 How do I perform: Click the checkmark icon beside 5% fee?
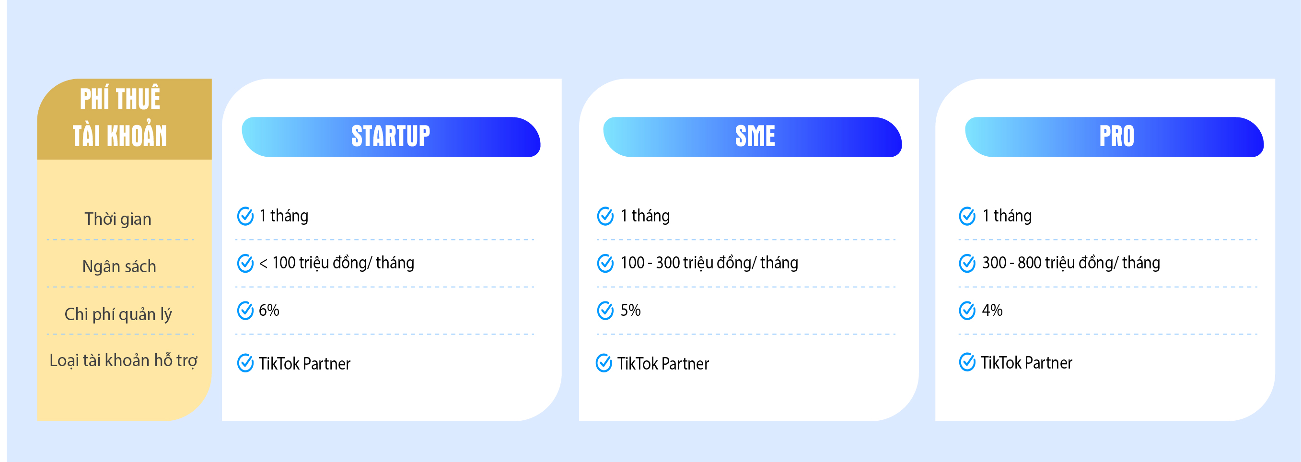605,311
